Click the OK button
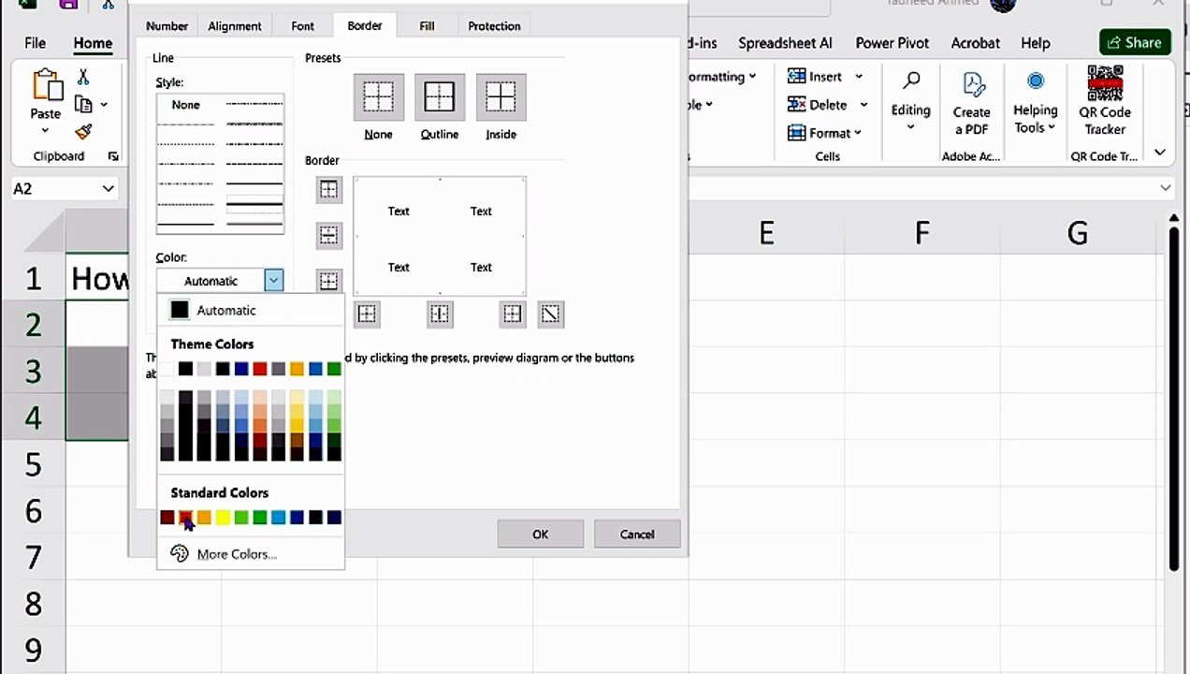Screen dimensions: 1190x674 [x=541, y=535]
